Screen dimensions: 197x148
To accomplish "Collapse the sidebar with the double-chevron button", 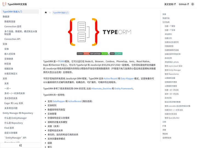I will pyautogui.click(x=21, y=145).
